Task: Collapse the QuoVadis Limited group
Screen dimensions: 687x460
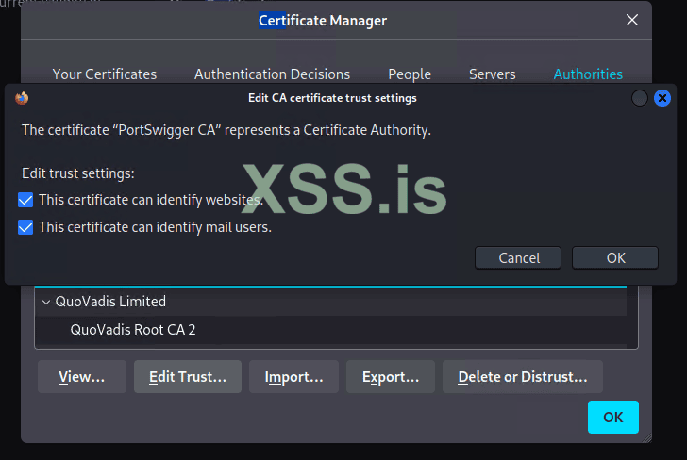Action: 46,302
